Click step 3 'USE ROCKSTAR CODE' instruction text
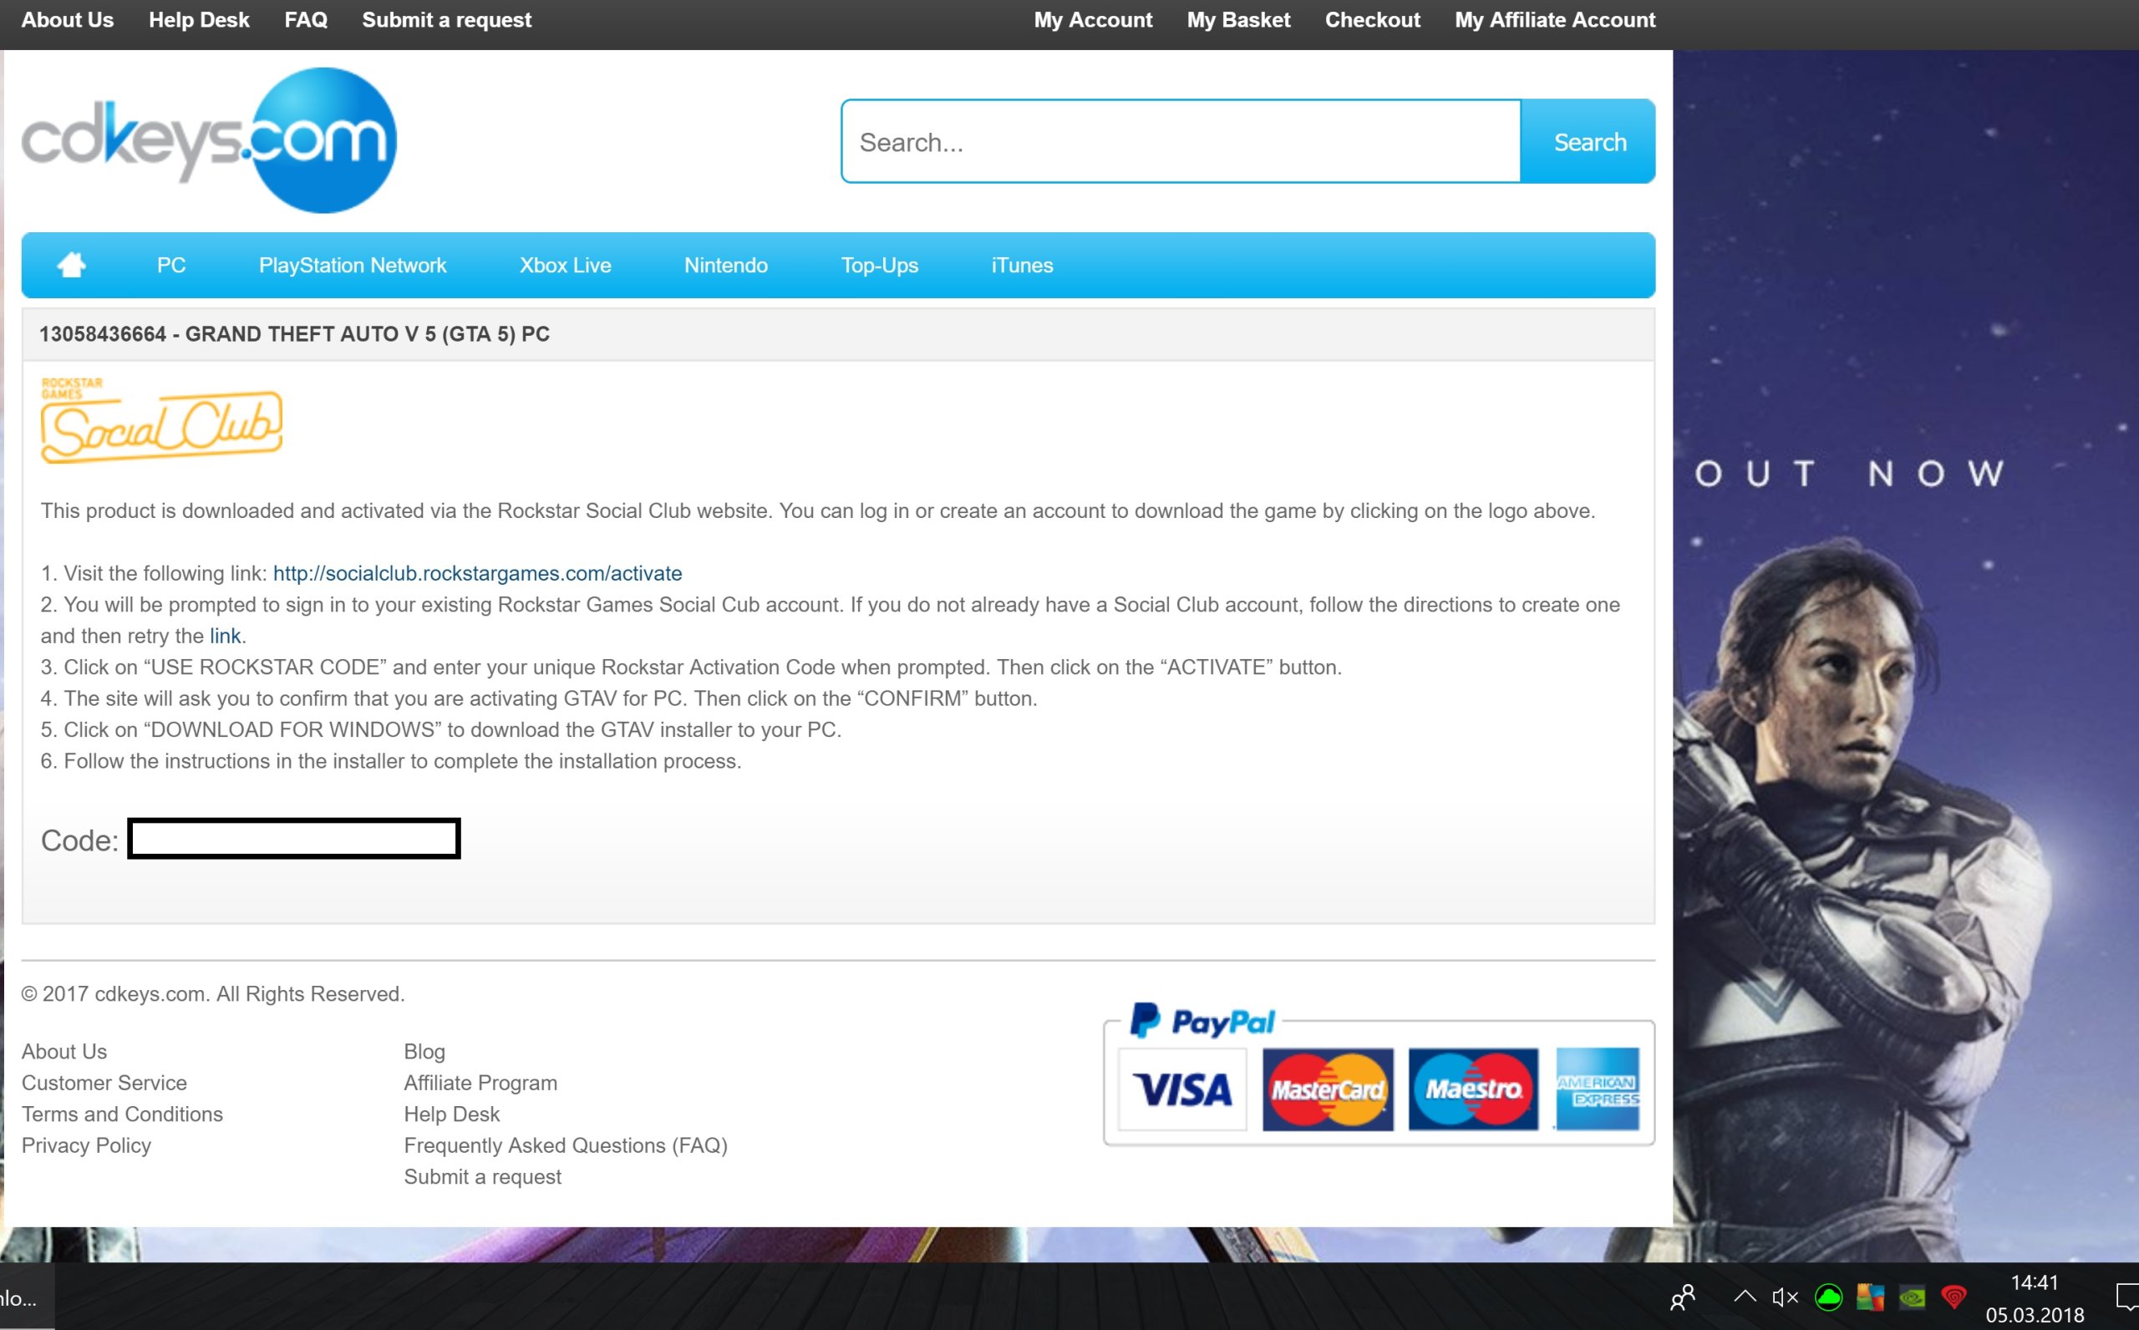This screenshot has width=2139, height=1330. (690, 668)
